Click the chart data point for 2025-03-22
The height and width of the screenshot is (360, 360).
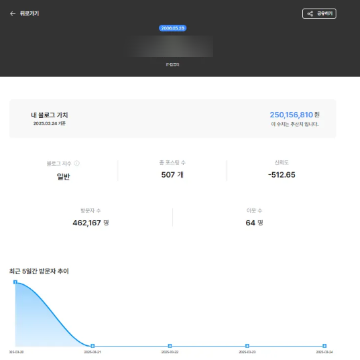click(170, 346)
